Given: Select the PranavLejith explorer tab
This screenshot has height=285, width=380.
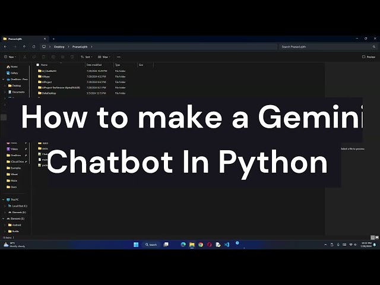Looking at the screenshot, I should 24,39.
